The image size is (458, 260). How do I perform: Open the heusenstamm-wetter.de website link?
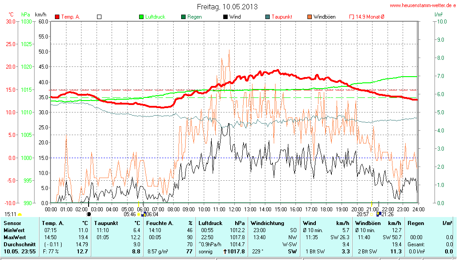click(423, 5)
